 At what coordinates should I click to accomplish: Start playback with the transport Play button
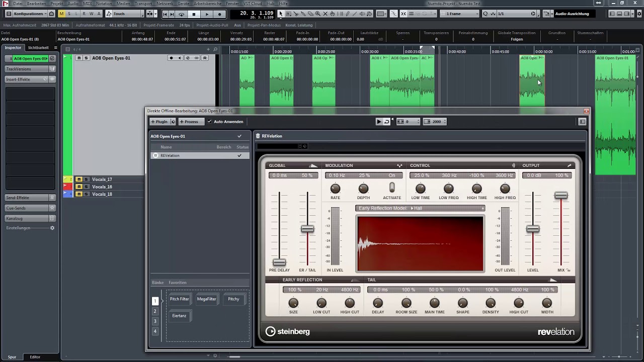207,14
